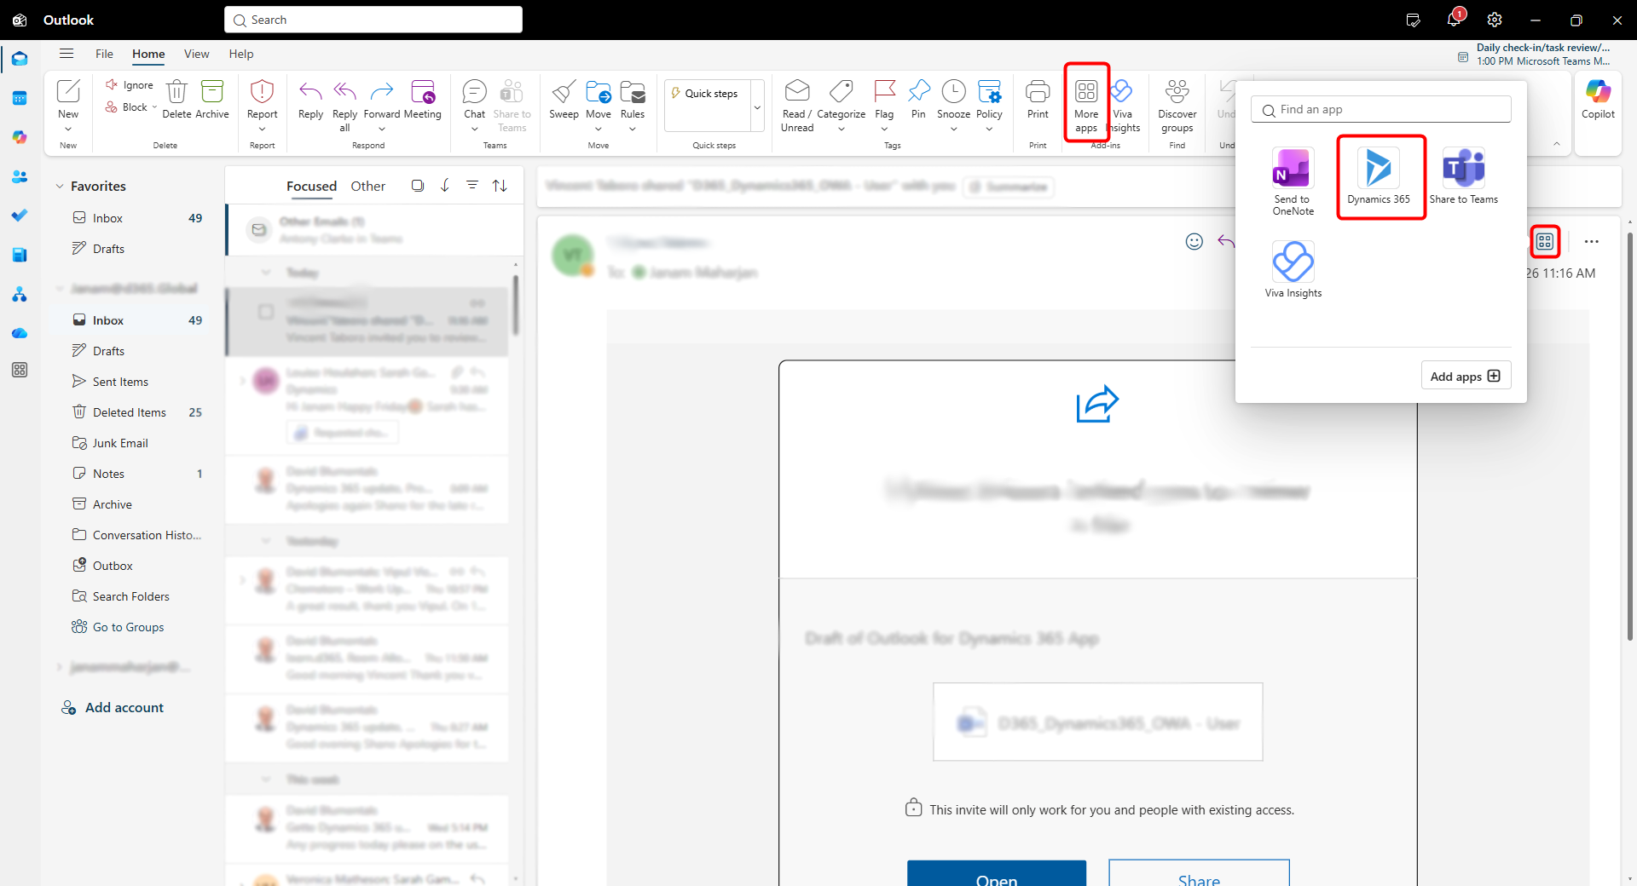Switch to the Other inbox view

pyautogui.click(x=367, y=186)
